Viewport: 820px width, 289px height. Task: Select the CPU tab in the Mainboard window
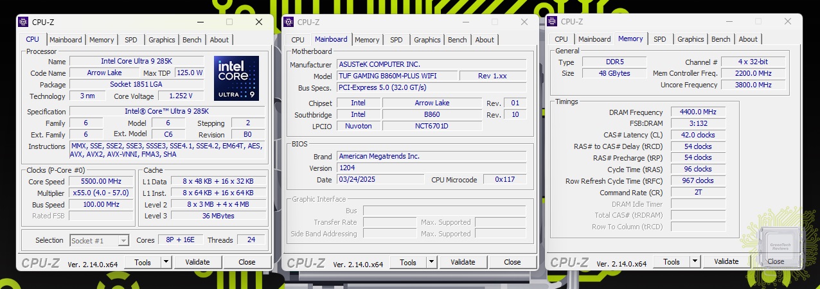point(298,40)
